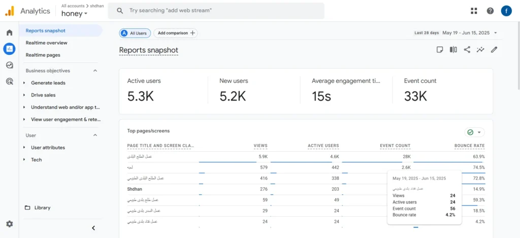This screenshot has height=238, width=520.
Task: Open the Home icon in left rail
Action: (9, 32)
